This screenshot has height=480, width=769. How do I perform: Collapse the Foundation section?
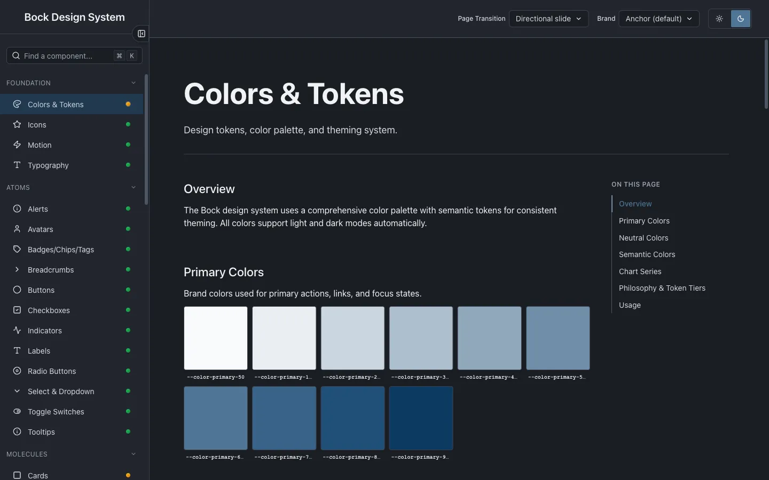click(72, 83)
